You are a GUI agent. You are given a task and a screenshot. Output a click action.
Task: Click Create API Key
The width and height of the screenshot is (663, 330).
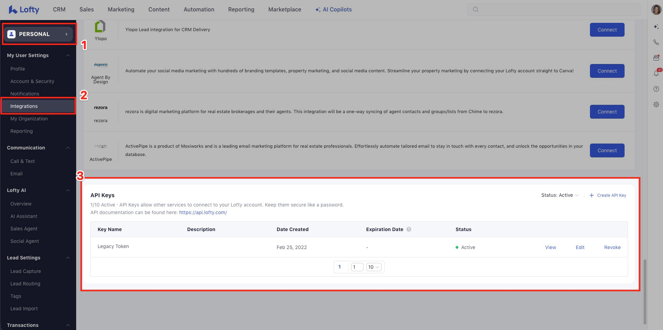click(608, 195)
